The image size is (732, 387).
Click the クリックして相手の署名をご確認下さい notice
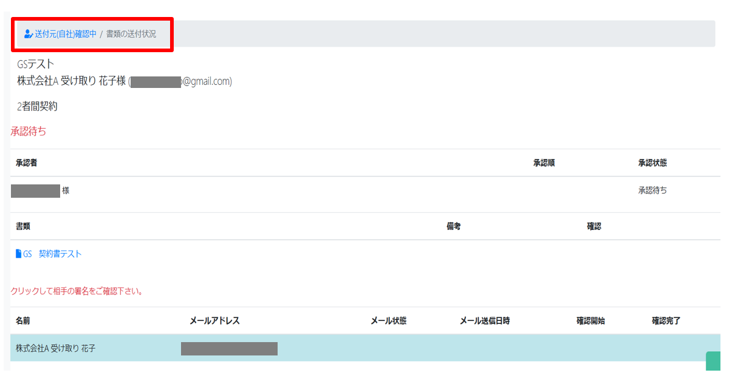coord(77,292)
